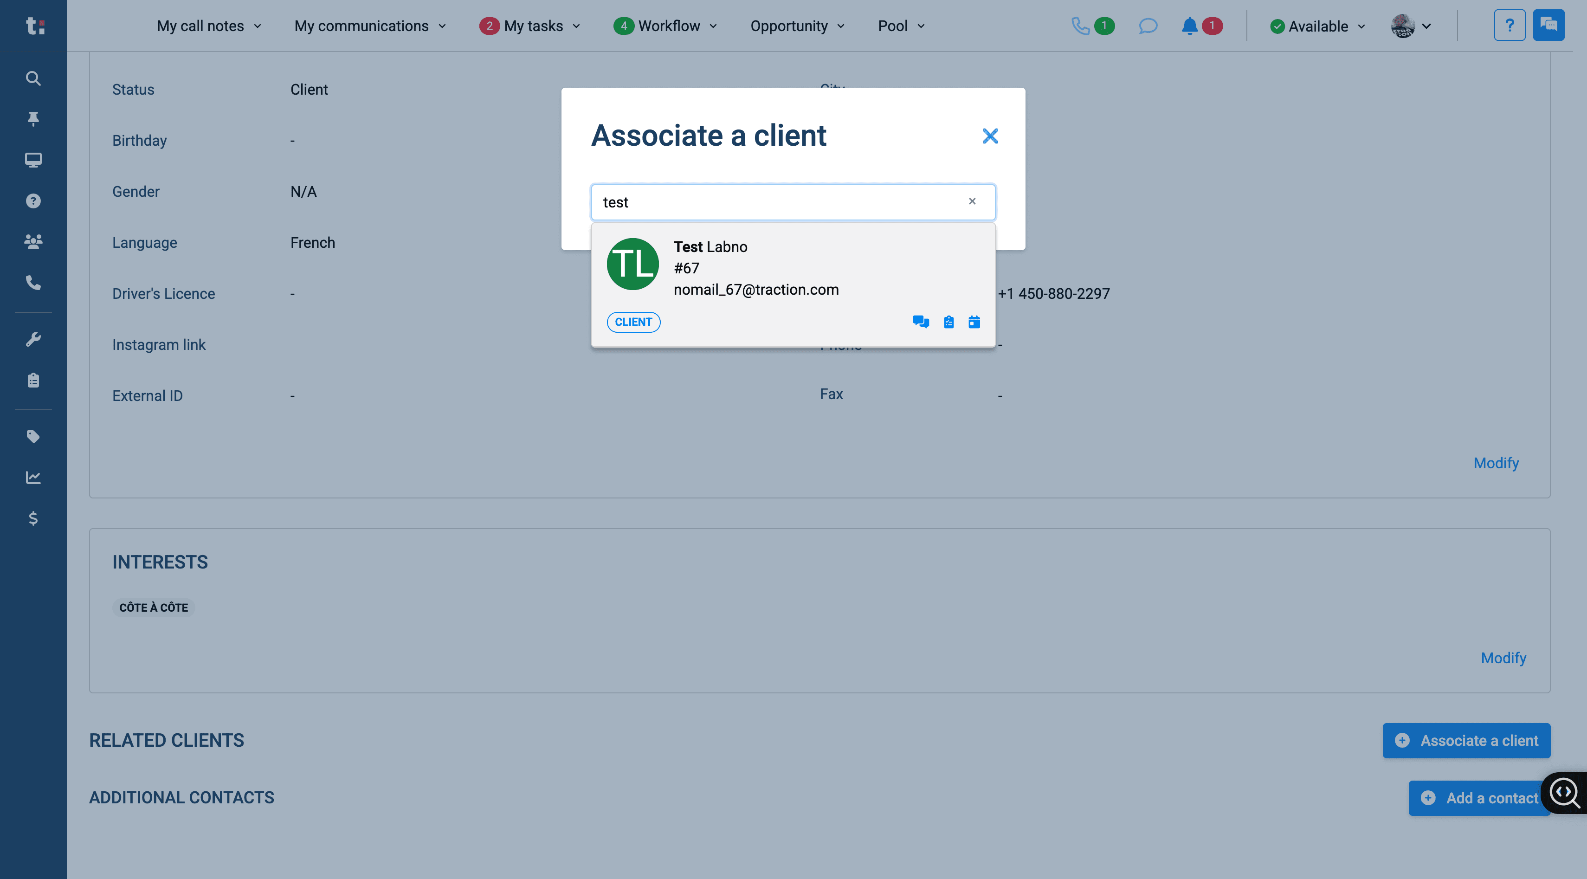
Task: Open the blue chat messages button
Action: pyautogui.click(x=1548, y=25)
